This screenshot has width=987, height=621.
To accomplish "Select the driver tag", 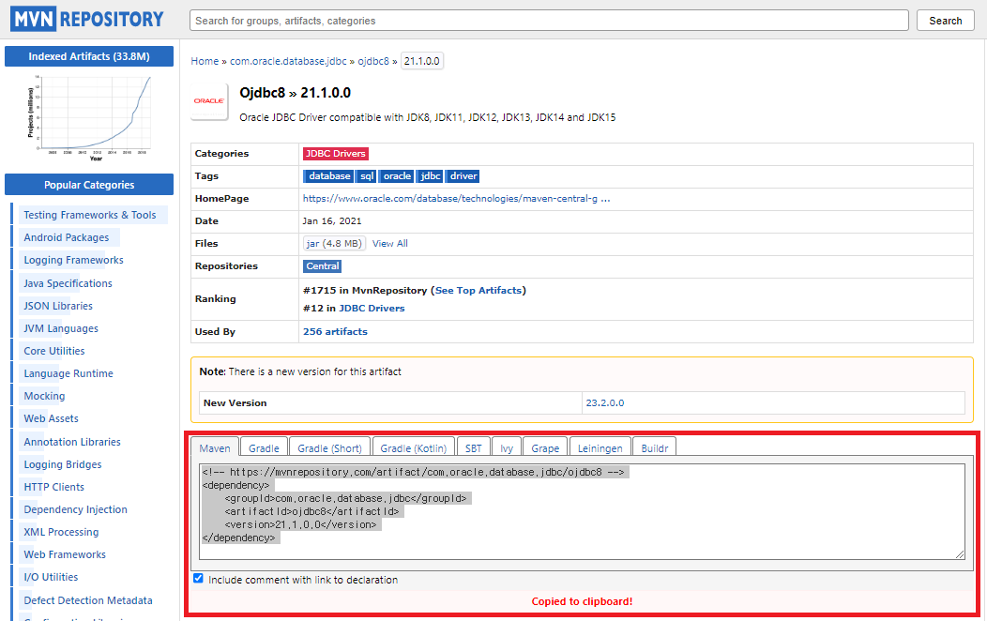I will [463, 176].
